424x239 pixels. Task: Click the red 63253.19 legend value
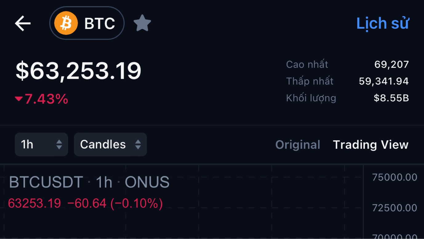click(34, 203)
